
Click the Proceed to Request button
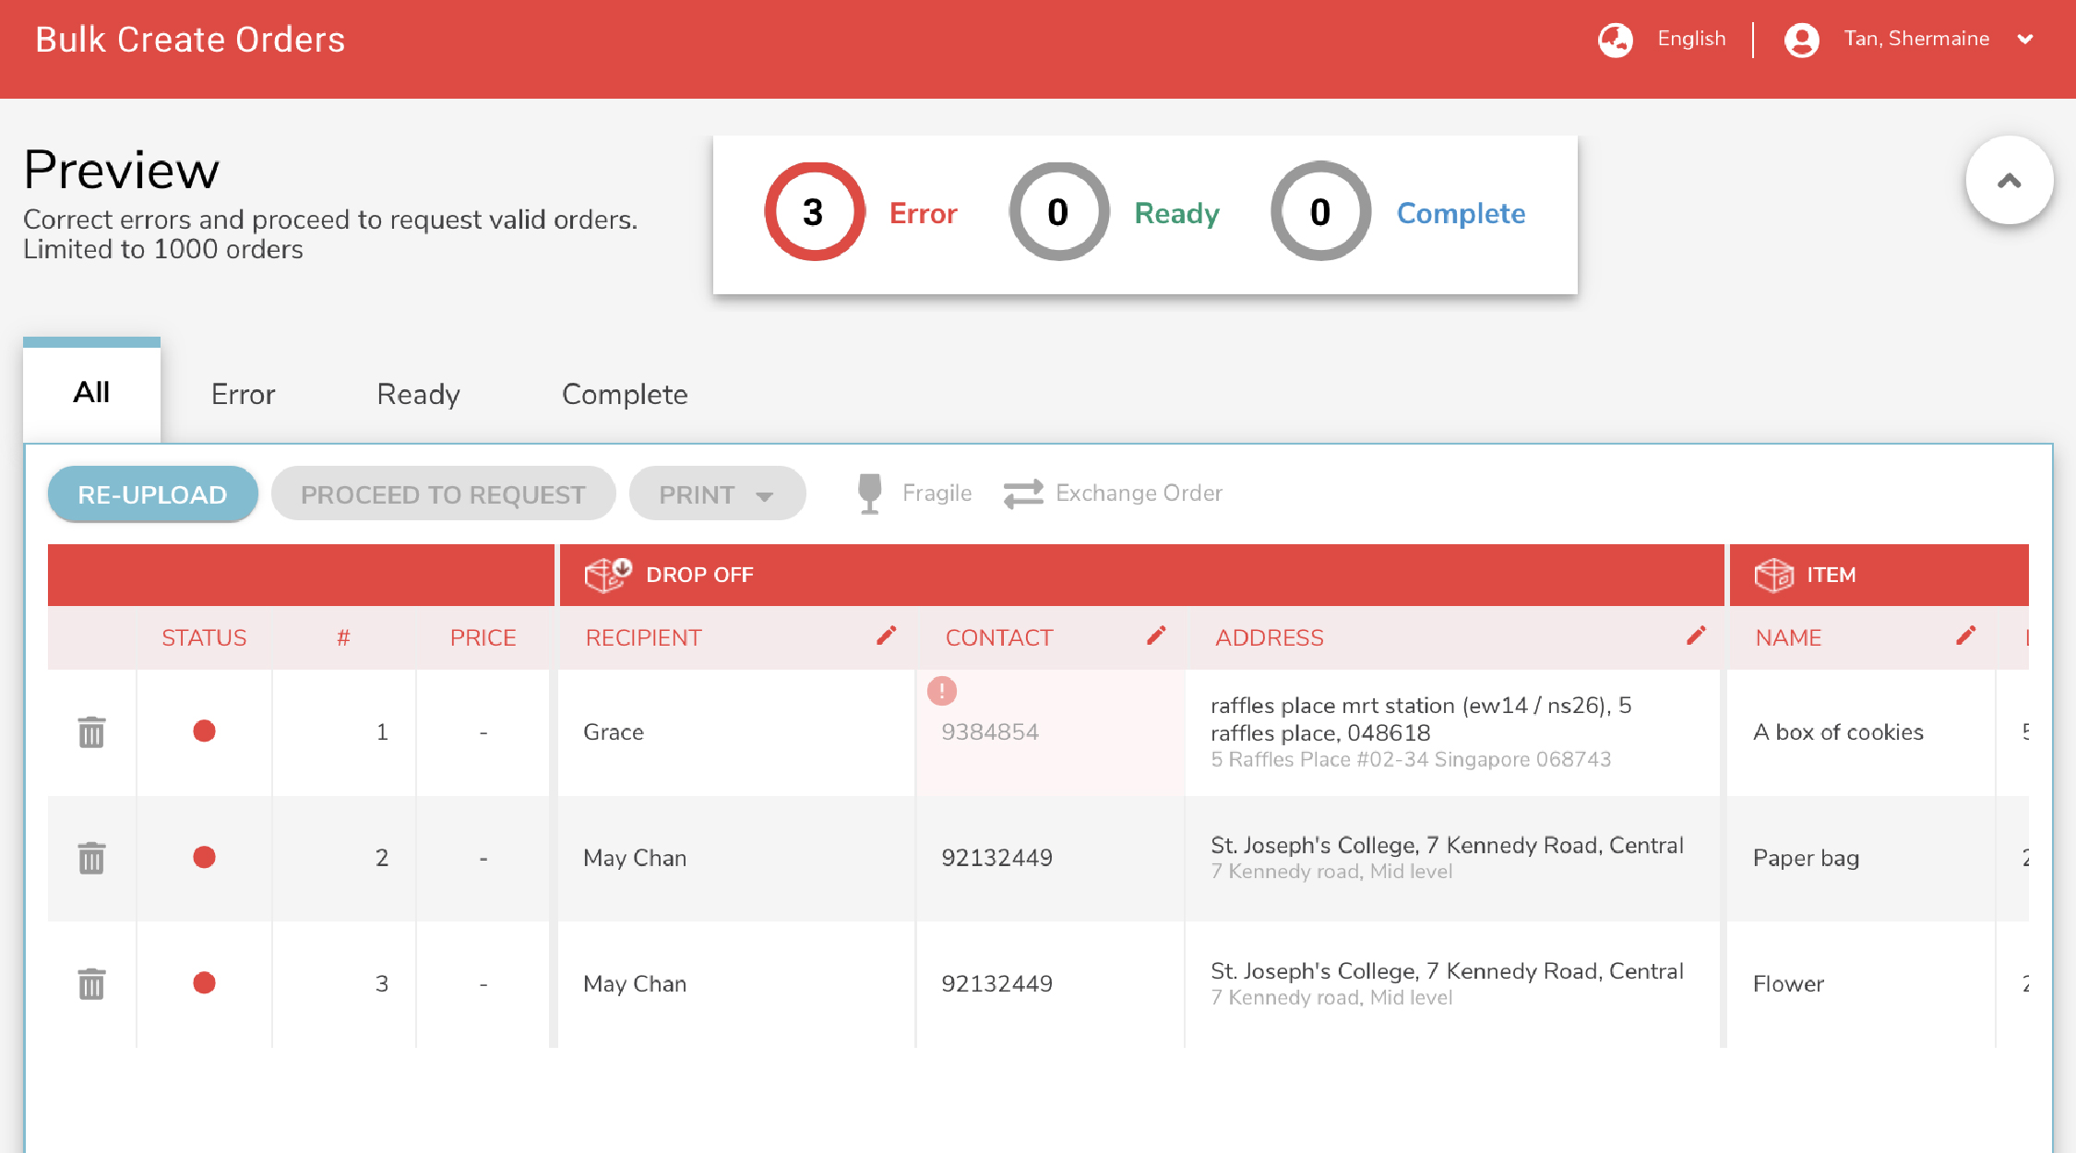pos(443,494)
